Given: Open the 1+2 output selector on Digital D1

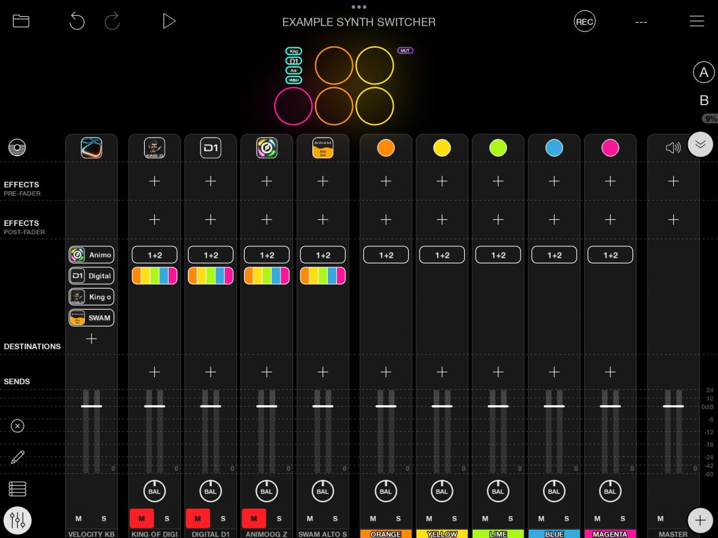Looking at the screenshot, I should click(x=211, y=255).
